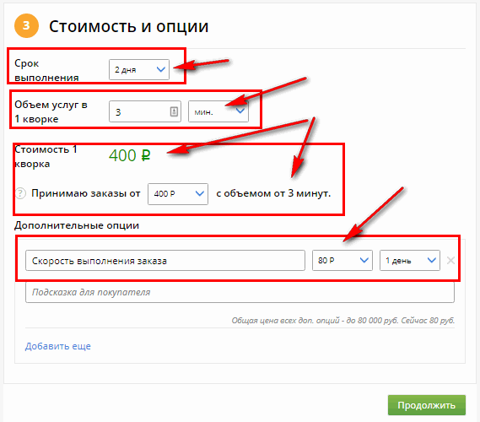Click the "Принимаю заказы от" text
This screenshot has width=480, height=422.
click(86, 193)
